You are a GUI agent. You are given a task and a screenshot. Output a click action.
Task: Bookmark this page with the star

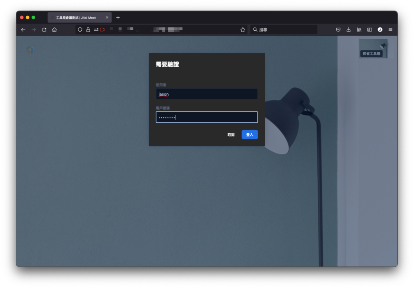click(x=243, y=30)
